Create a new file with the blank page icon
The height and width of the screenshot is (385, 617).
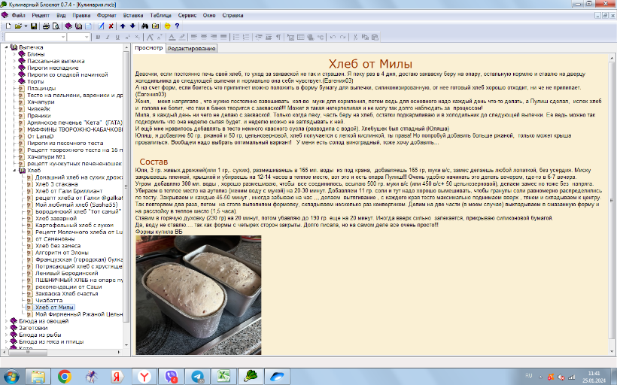pos(8,26)
